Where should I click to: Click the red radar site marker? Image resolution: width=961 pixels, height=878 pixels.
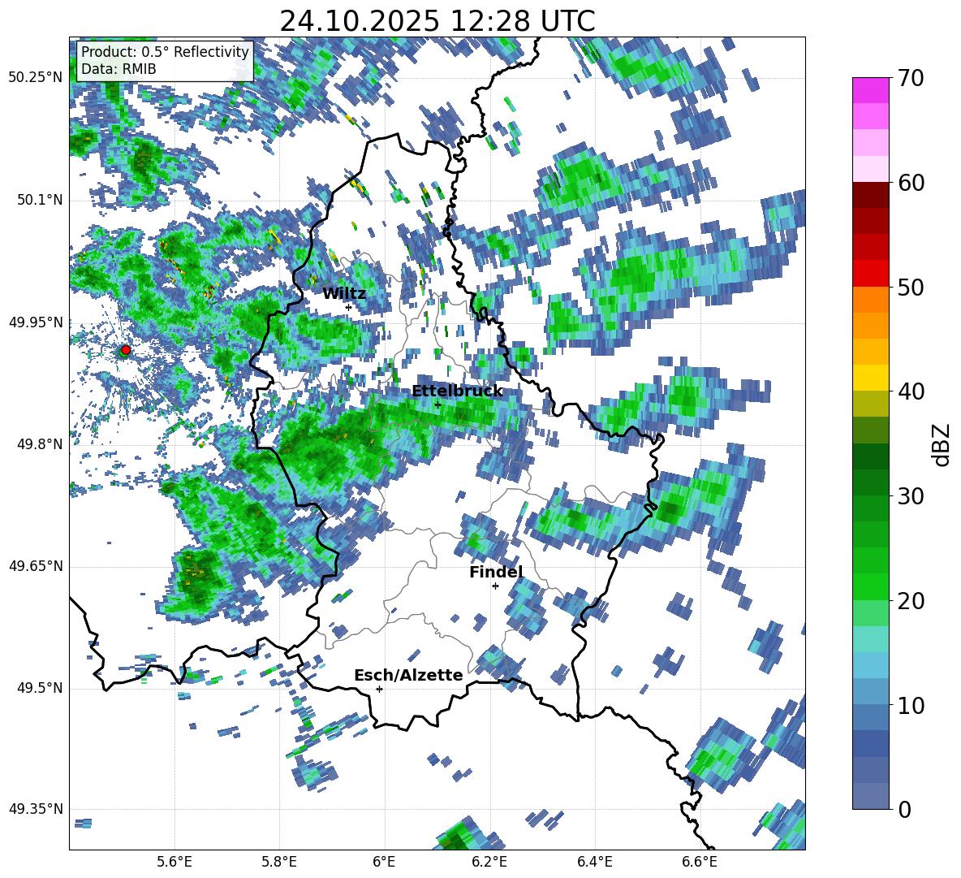126,350
